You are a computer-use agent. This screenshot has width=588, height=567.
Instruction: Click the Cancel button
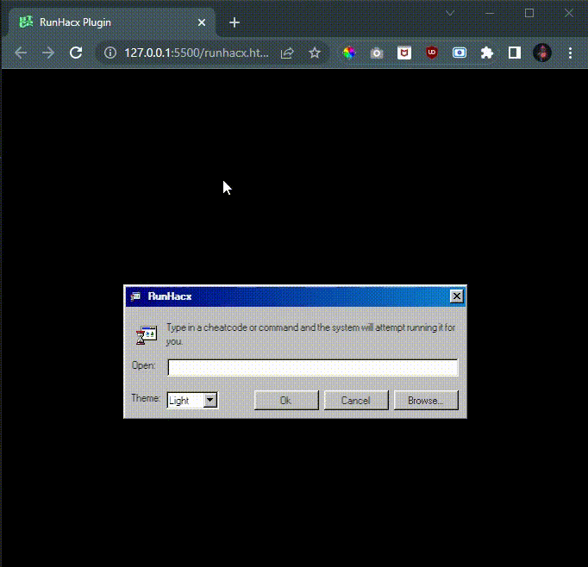click(356, 400)
